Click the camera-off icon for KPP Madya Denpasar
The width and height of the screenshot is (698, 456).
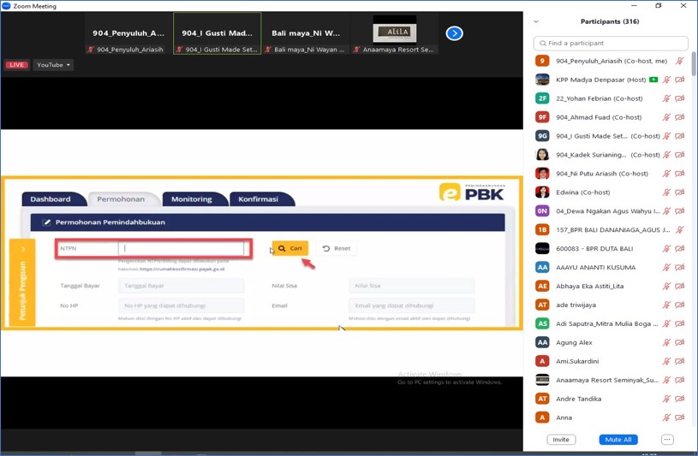(x=680, y=80)
